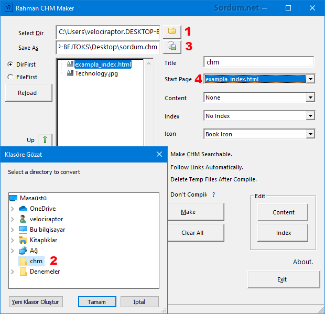Screen dimensions: 325x314
Task: Click Make CHM Searchable option text
Action: coord(201,154)
